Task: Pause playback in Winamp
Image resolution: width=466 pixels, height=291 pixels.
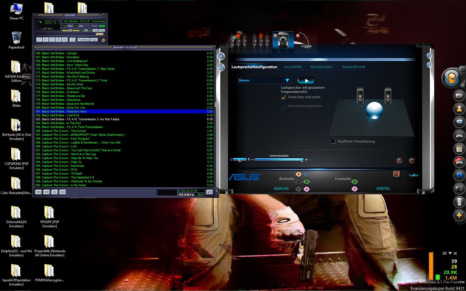Action: point(52,40)
